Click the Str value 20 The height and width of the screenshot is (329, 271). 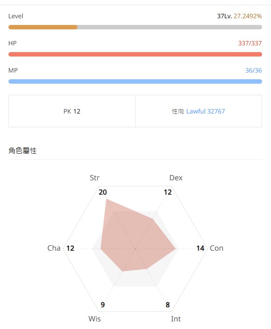(103, 192)
